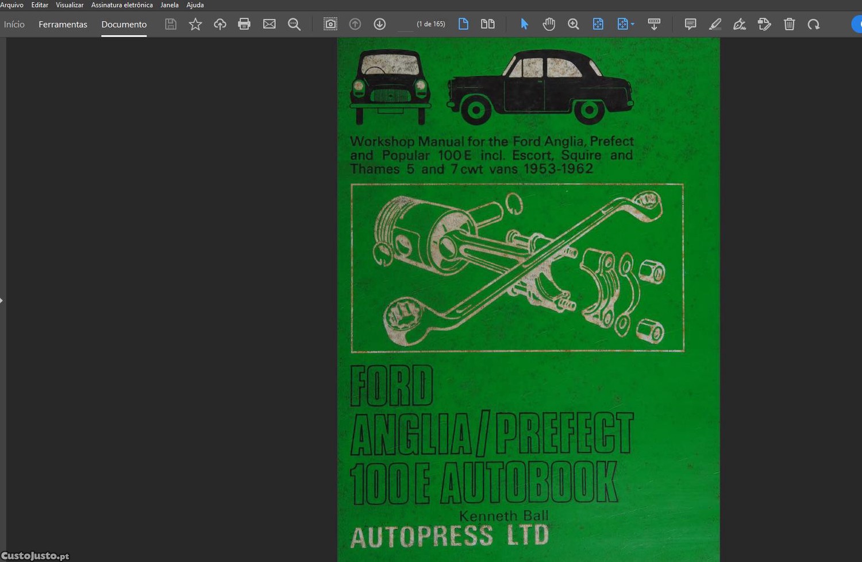This screenshot has width=862, height=562.
Task: Toggle two-page side-by-side view
Action: click(x=487, y=24)
